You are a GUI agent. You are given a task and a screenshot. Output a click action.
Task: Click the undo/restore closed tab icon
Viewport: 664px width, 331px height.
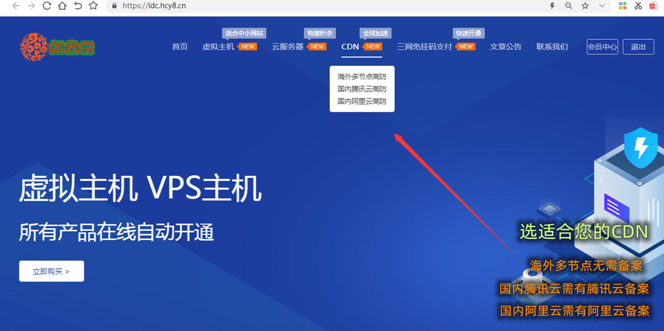(x=78, y=6)
